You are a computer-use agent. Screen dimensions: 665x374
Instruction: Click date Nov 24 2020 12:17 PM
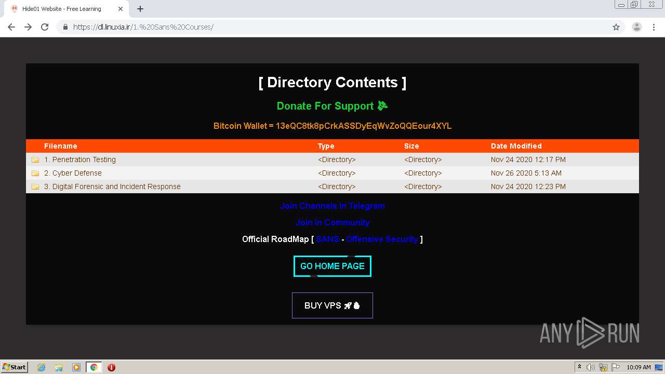[528, 159]
